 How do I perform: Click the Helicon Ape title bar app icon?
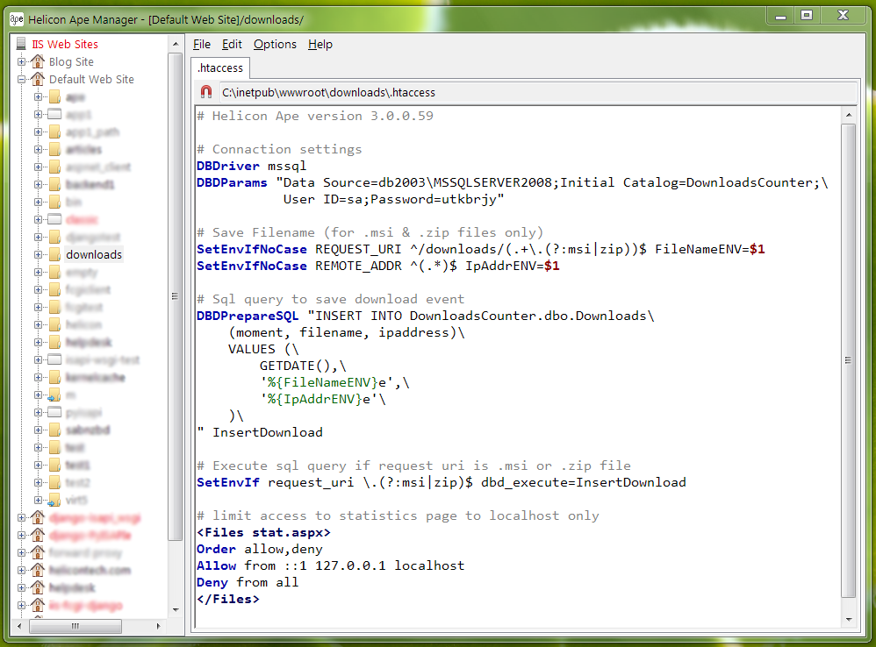click(x=16, y=19)
